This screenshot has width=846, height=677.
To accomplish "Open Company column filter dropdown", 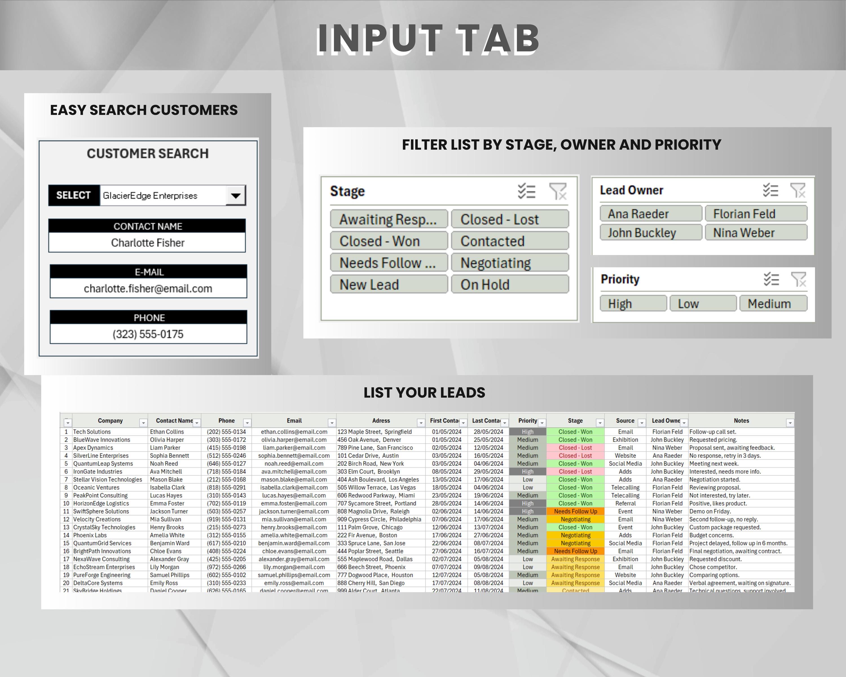I will click(143, 423).
